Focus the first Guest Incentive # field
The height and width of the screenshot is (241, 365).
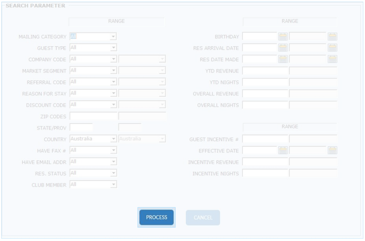pyautogui.click(x=265, y=139)
